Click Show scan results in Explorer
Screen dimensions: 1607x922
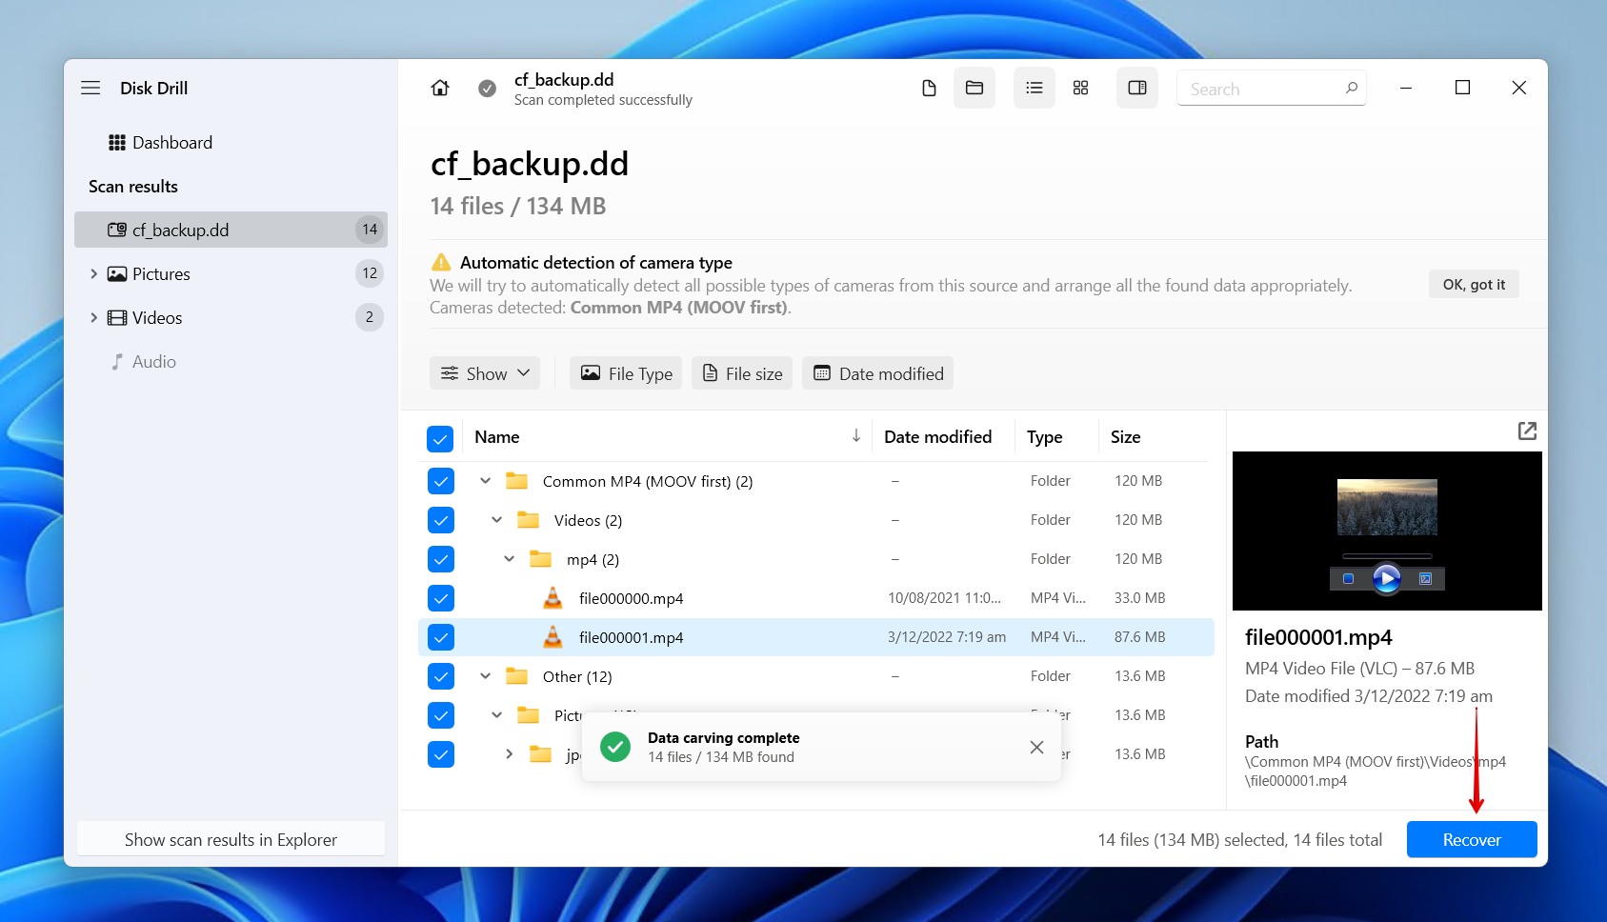pos(231,839)
